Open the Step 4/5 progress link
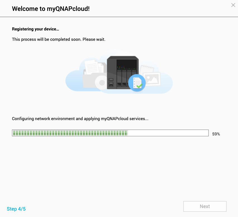This screenshot has height=217, width=238. [x=16, y=209]
